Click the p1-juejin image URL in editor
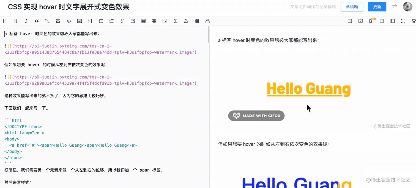Image resolution: width=416 pixels, height=188 pixels. pos(101,49)
